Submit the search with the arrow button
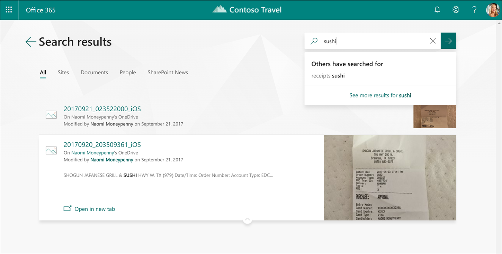502x254 pixels. 448,41
